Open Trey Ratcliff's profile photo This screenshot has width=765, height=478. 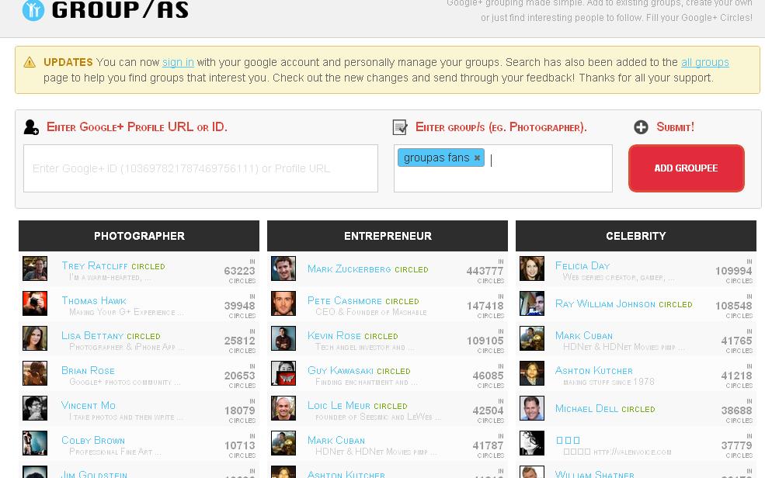click(x=35, y=268)
